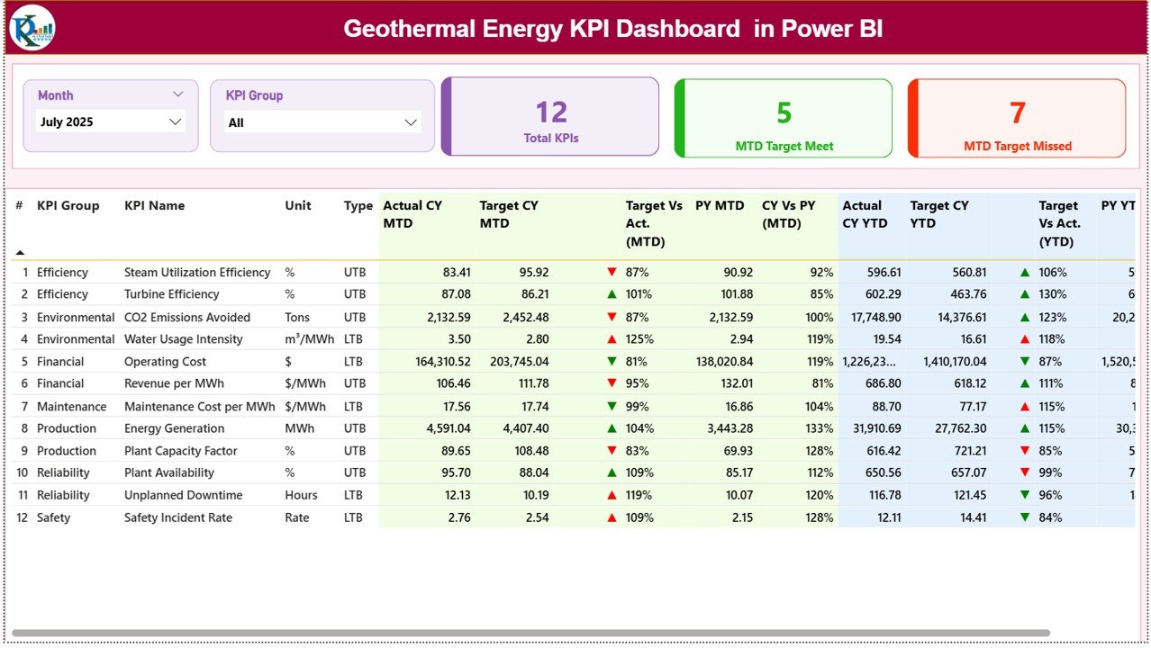The image size is (1151, 648).
Task: Click red down-triangle for Steam Utilization Efficiency MTD
Action: (x=612, y=272)
